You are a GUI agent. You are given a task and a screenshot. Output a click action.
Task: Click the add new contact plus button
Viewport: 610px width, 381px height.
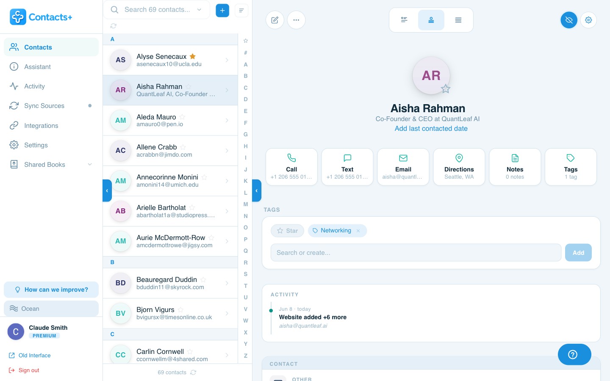click(222, 10)
